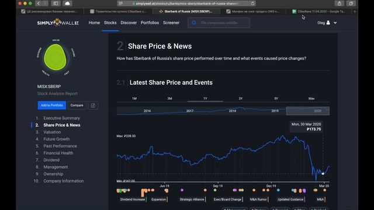This screenshot has height=210, width=374.
Task: Go back with the browser back arrow
Action: (x=39, y=3)
